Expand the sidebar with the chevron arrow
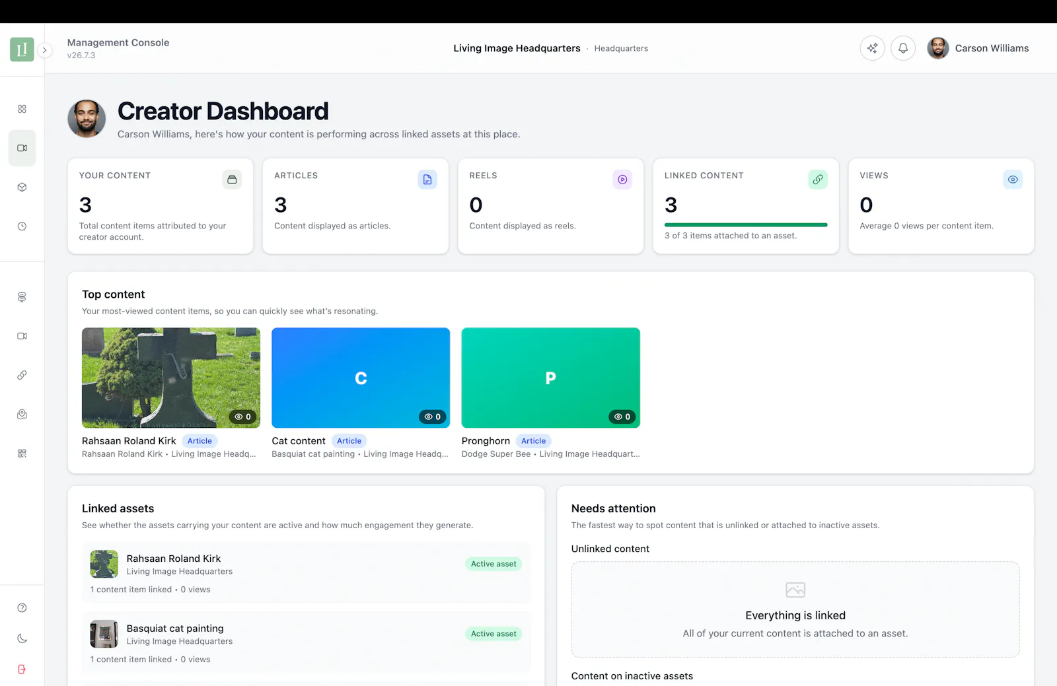Screen dimensions: 1057x686 (x=45, y=50)
